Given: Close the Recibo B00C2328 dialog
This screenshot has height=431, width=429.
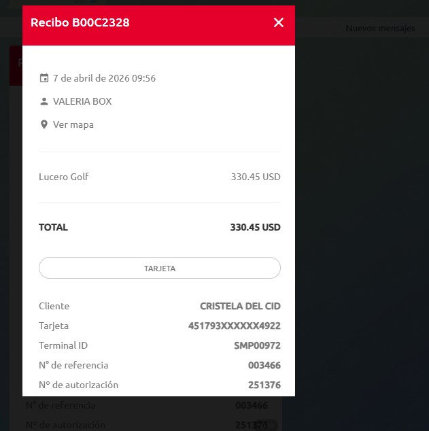Looking at the screenshot, I should tap(278, 22).
